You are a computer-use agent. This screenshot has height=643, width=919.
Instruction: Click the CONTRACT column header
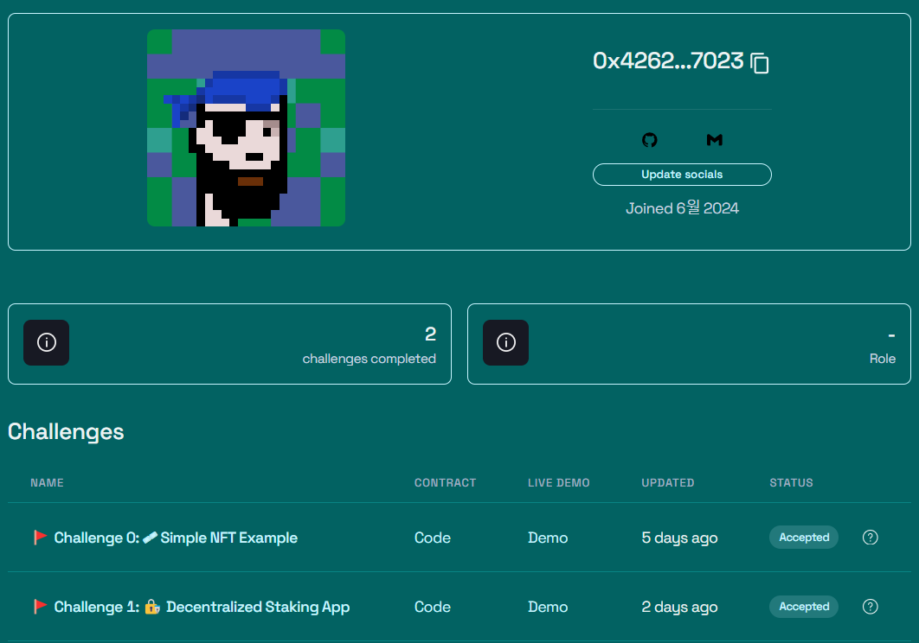[445, 482]
